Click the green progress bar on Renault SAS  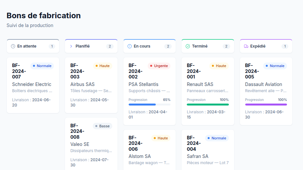(x=208, y=105)
